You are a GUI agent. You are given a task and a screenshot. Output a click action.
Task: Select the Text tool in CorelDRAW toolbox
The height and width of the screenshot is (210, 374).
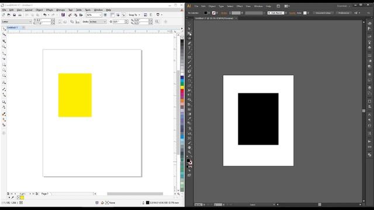(4, 83)
